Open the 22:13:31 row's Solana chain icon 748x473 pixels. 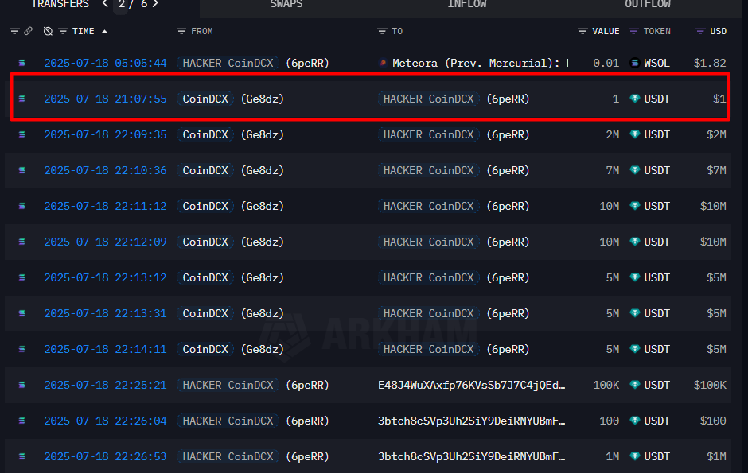tap(22, 313)
